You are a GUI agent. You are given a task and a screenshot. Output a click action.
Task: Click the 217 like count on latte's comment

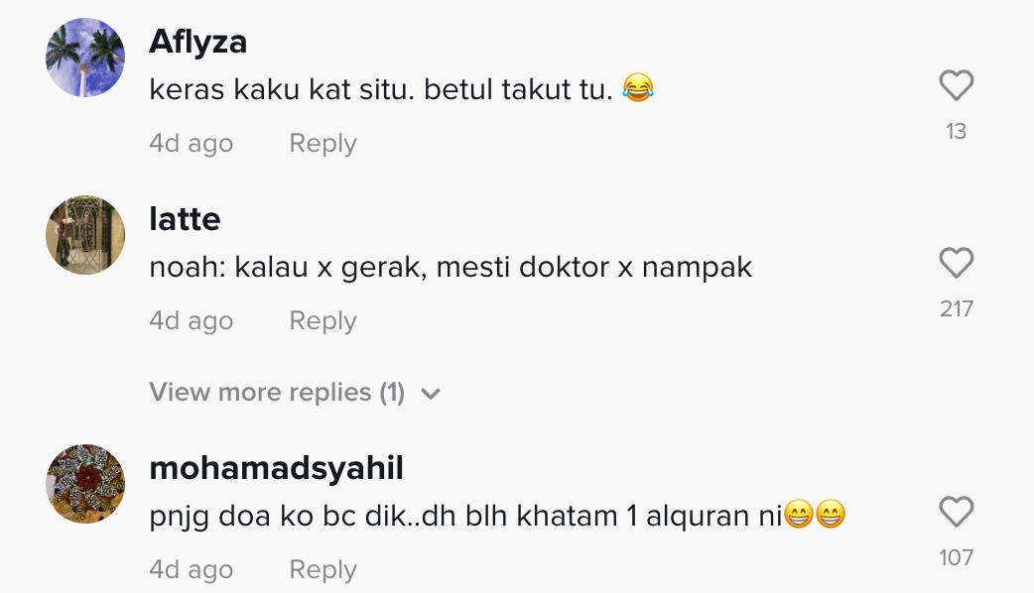[956, 308]
